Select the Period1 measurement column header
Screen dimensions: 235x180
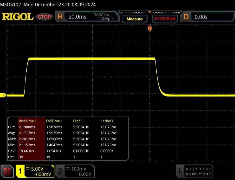coord(107,121)
